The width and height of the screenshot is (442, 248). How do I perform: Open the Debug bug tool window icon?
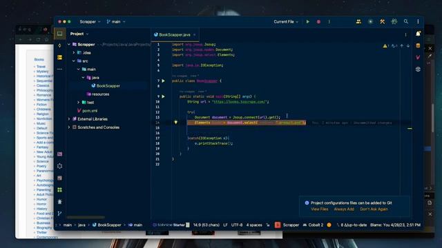tap(60, 202)
